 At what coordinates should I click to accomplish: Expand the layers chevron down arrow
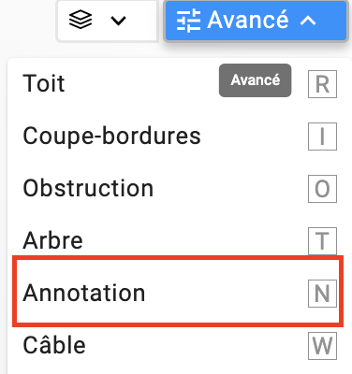tap(118, 21)
